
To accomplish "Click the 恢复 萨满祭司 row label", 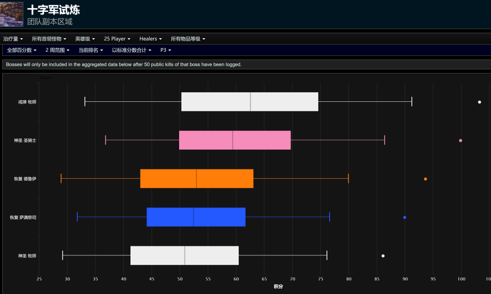I will 23,217.
